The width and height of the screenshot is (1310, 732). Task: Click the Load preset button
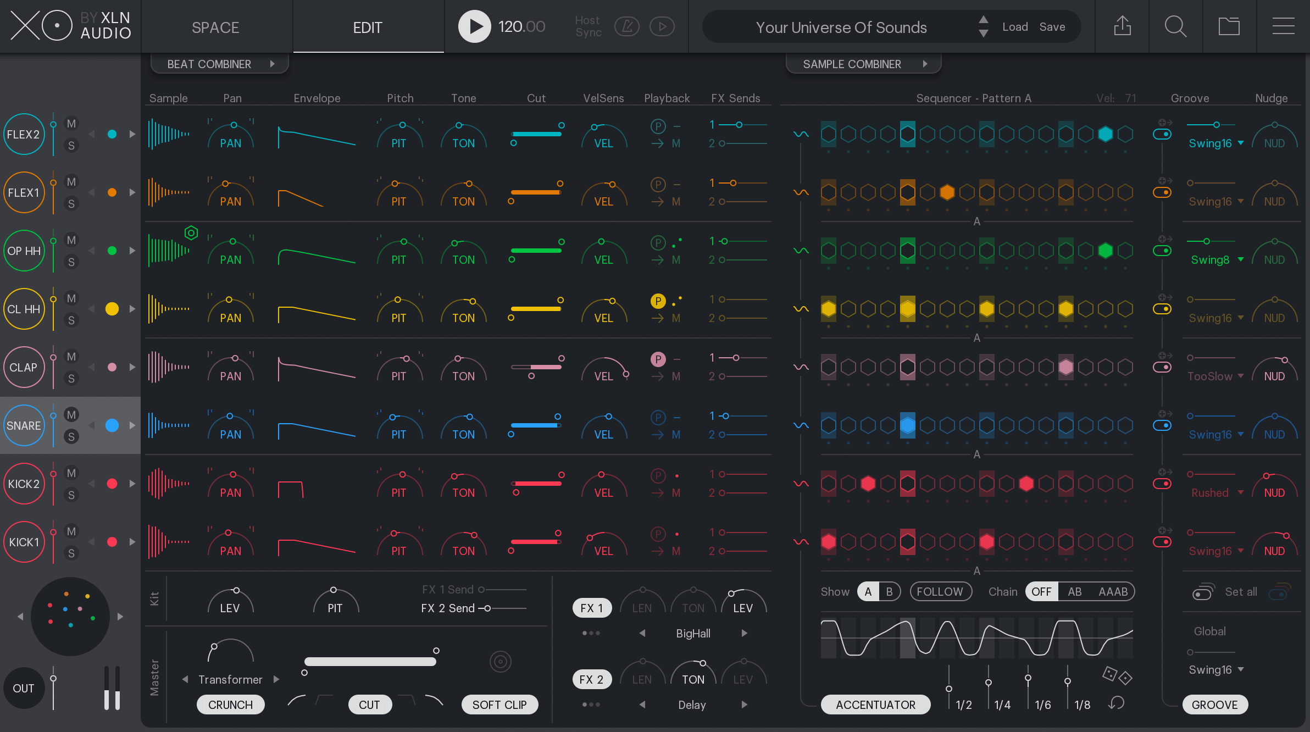1015,27
